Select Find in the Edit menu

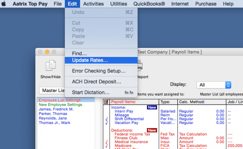pos(79,53)
